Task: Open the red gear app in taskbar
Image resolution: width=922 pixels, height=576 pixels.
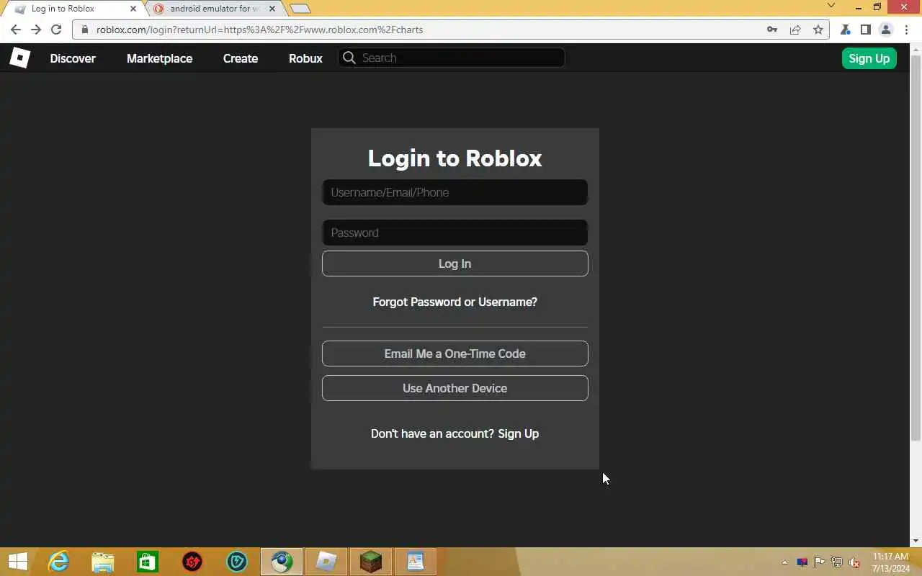Action: tap(192, 562)
